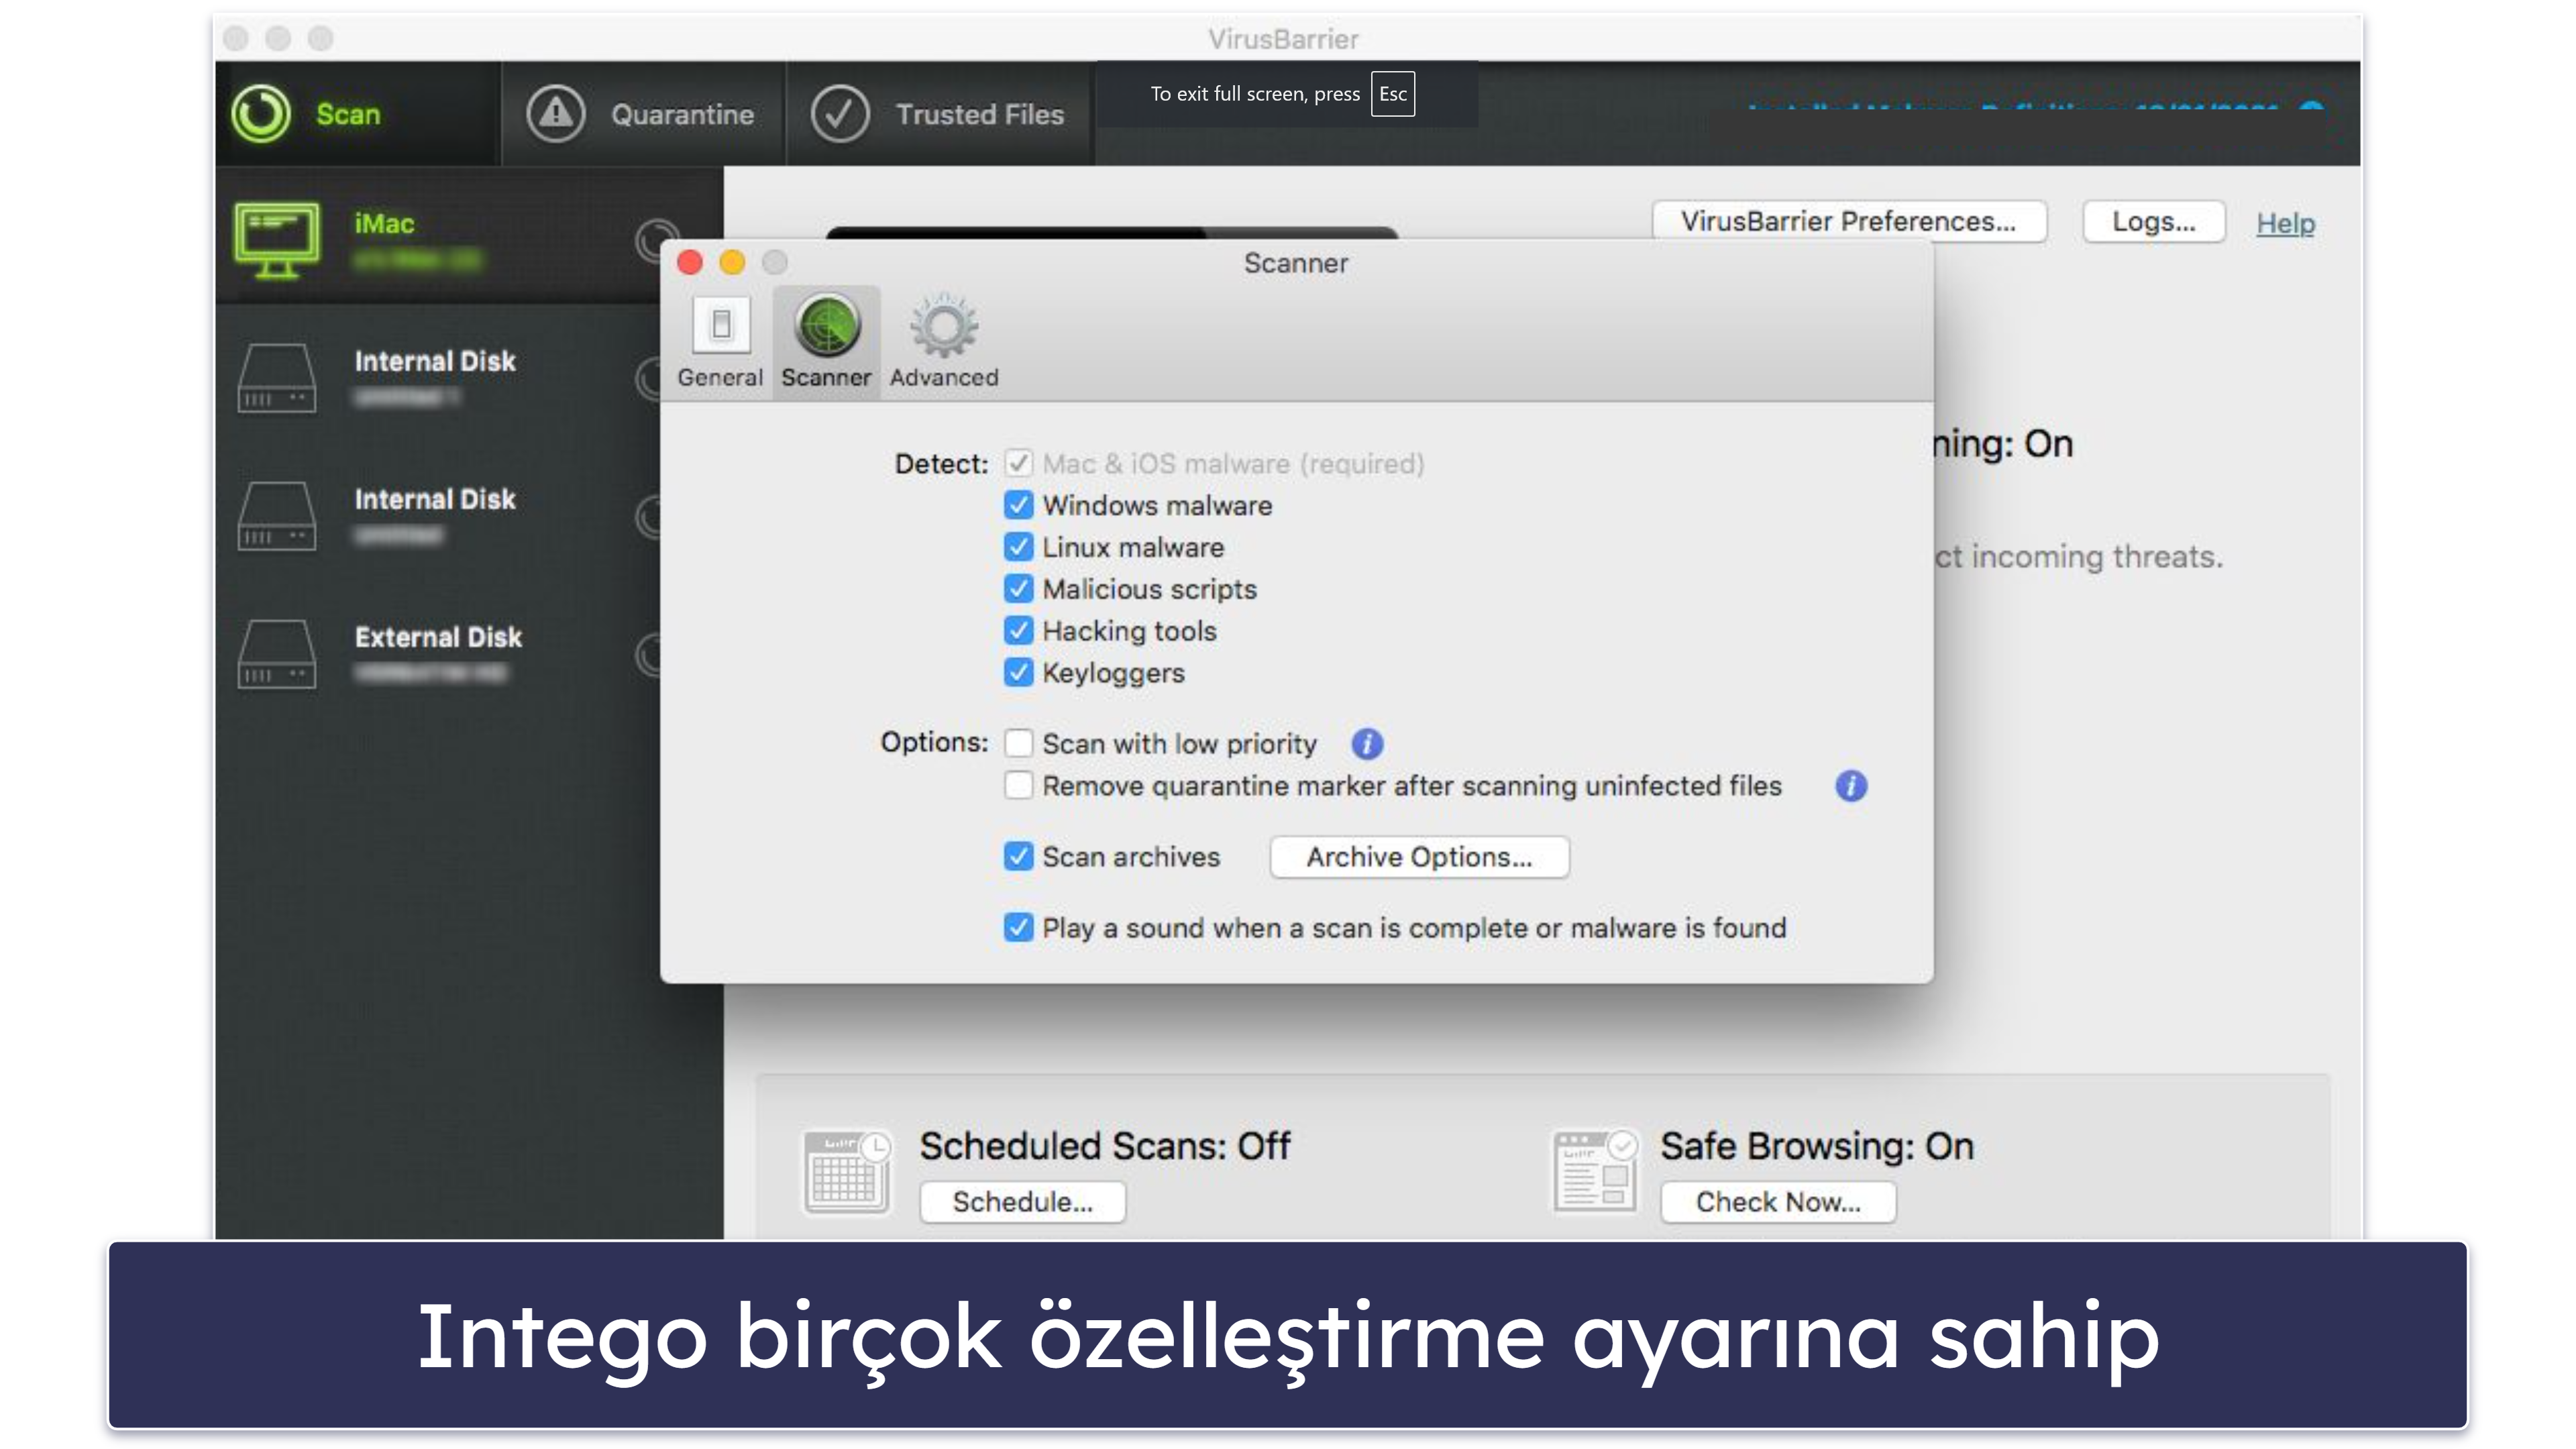Open the Logs window
Screen dimensions: 2576x1449
point(2154,222)
